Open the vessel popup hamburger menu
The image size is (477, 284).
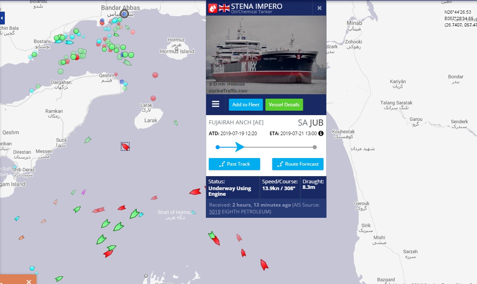tap(215, 104)
